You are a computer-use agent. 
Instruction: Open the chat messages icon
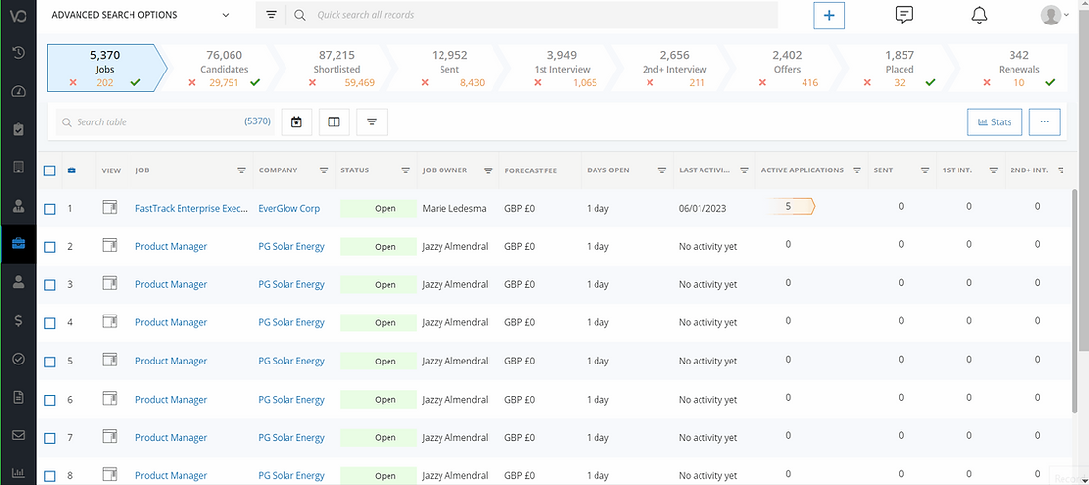(905, 15)
